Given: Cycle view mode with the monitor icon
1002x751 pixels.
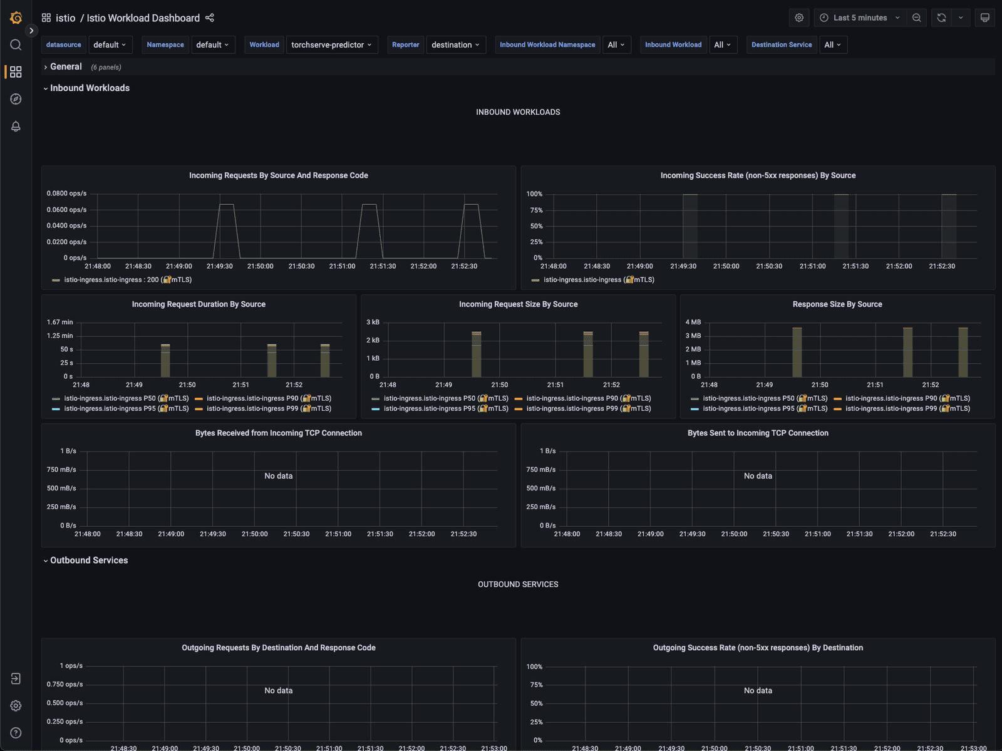Looking at the screenshot, I should [x=985, y=18].
